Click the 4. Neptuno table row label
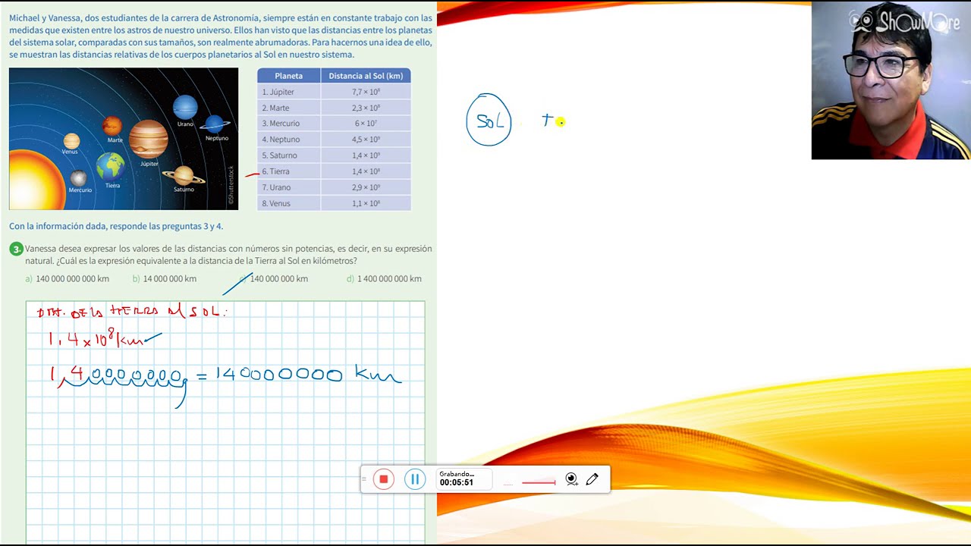This screenshot has height=546, width=971. pyautogui.click(x=281, y=140)
